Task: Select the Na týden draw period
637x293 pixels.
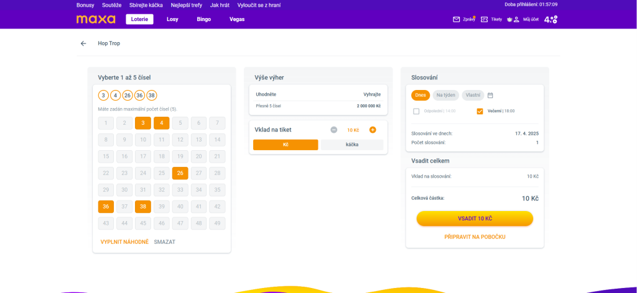Action: 445,95
